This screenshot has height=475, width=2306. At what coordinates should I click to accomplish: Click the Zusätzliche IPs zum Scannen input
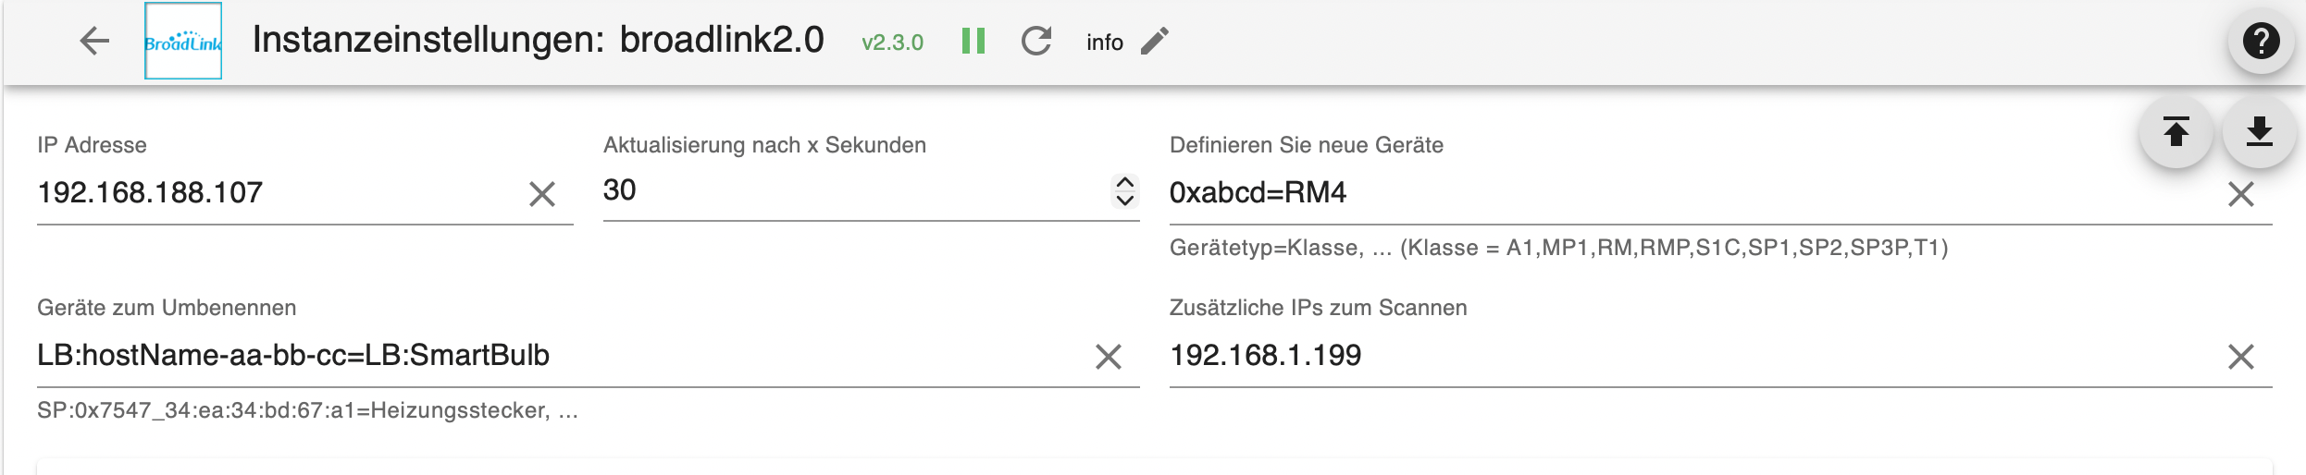[1684, 356]
